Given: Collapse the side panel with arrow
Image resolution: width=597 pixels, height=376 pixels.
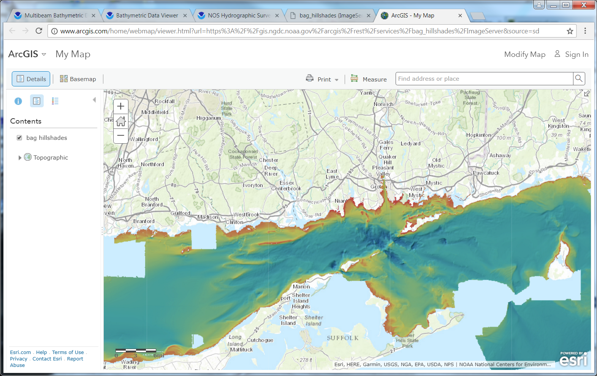Looking at the screenshot, I should 94,100.
